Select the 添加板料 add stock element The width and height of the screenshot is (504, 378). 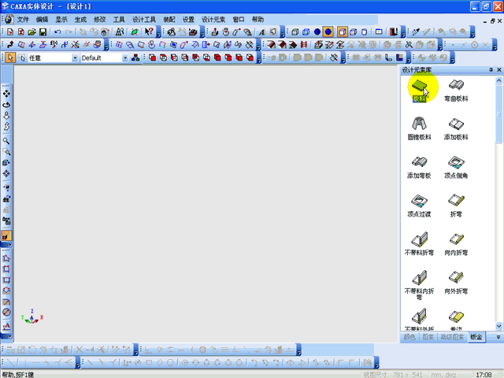456,128
